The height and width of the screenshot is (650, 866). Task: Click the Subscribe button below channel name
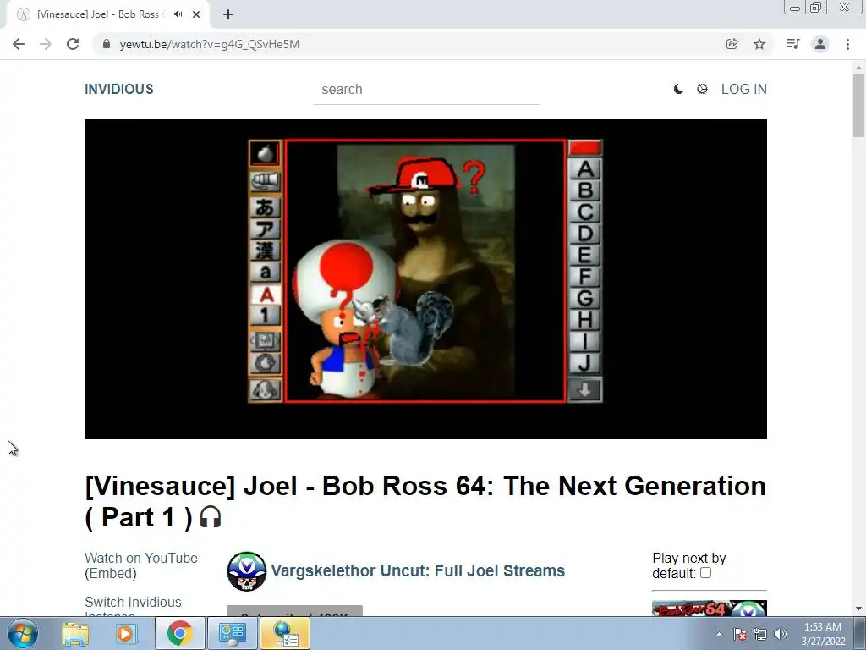(294, 611)
